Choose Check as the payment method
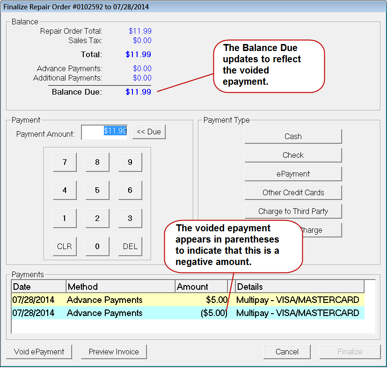The height and width of the screenshot is (368, 387). click(293, 155)
